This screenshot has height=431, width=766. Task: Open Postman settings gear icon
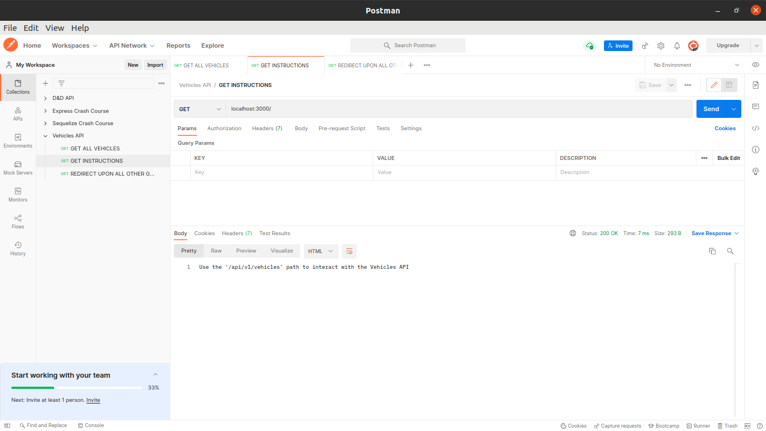point(661,45)
